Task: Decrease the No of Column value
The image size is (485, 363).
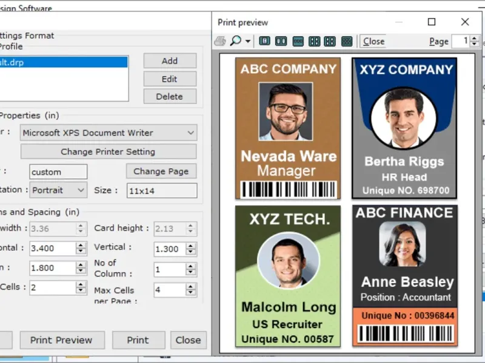Action: coord(190,273)
